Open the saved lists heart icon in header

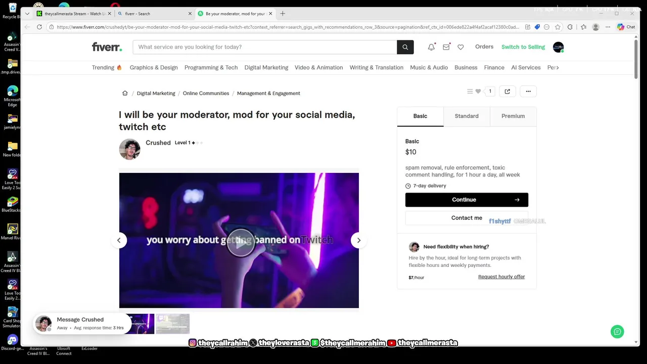pos(460,47)
